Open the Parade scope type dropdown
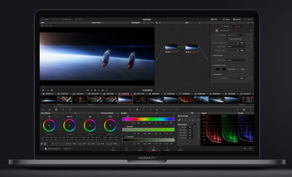The image size is (292, 177). pyautogui.click(x=242, y=113)
